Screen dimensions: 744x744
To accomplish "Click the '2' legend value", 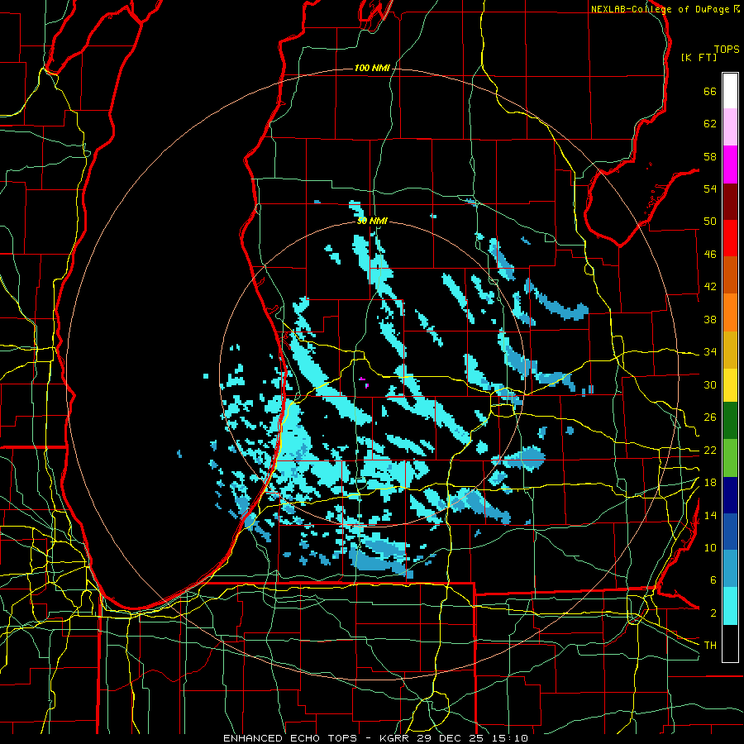I will [x=713, y=613].
